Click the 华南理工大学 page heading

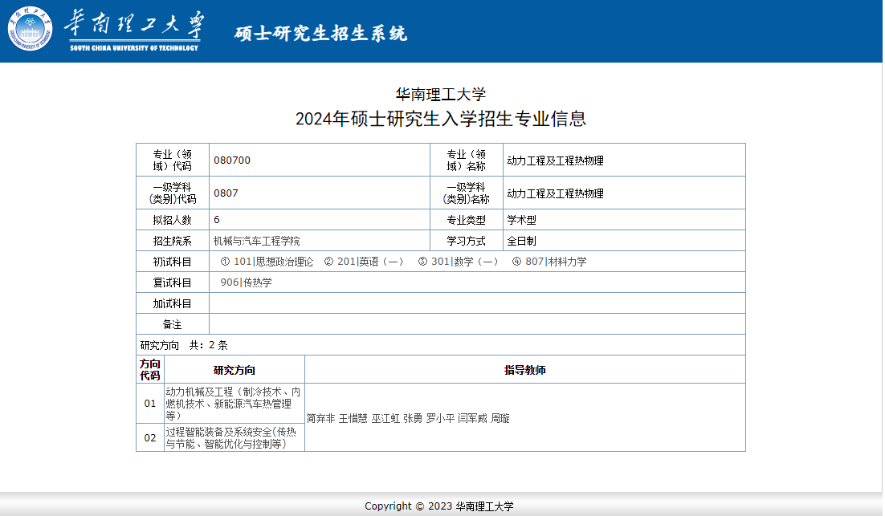point(441,94)
